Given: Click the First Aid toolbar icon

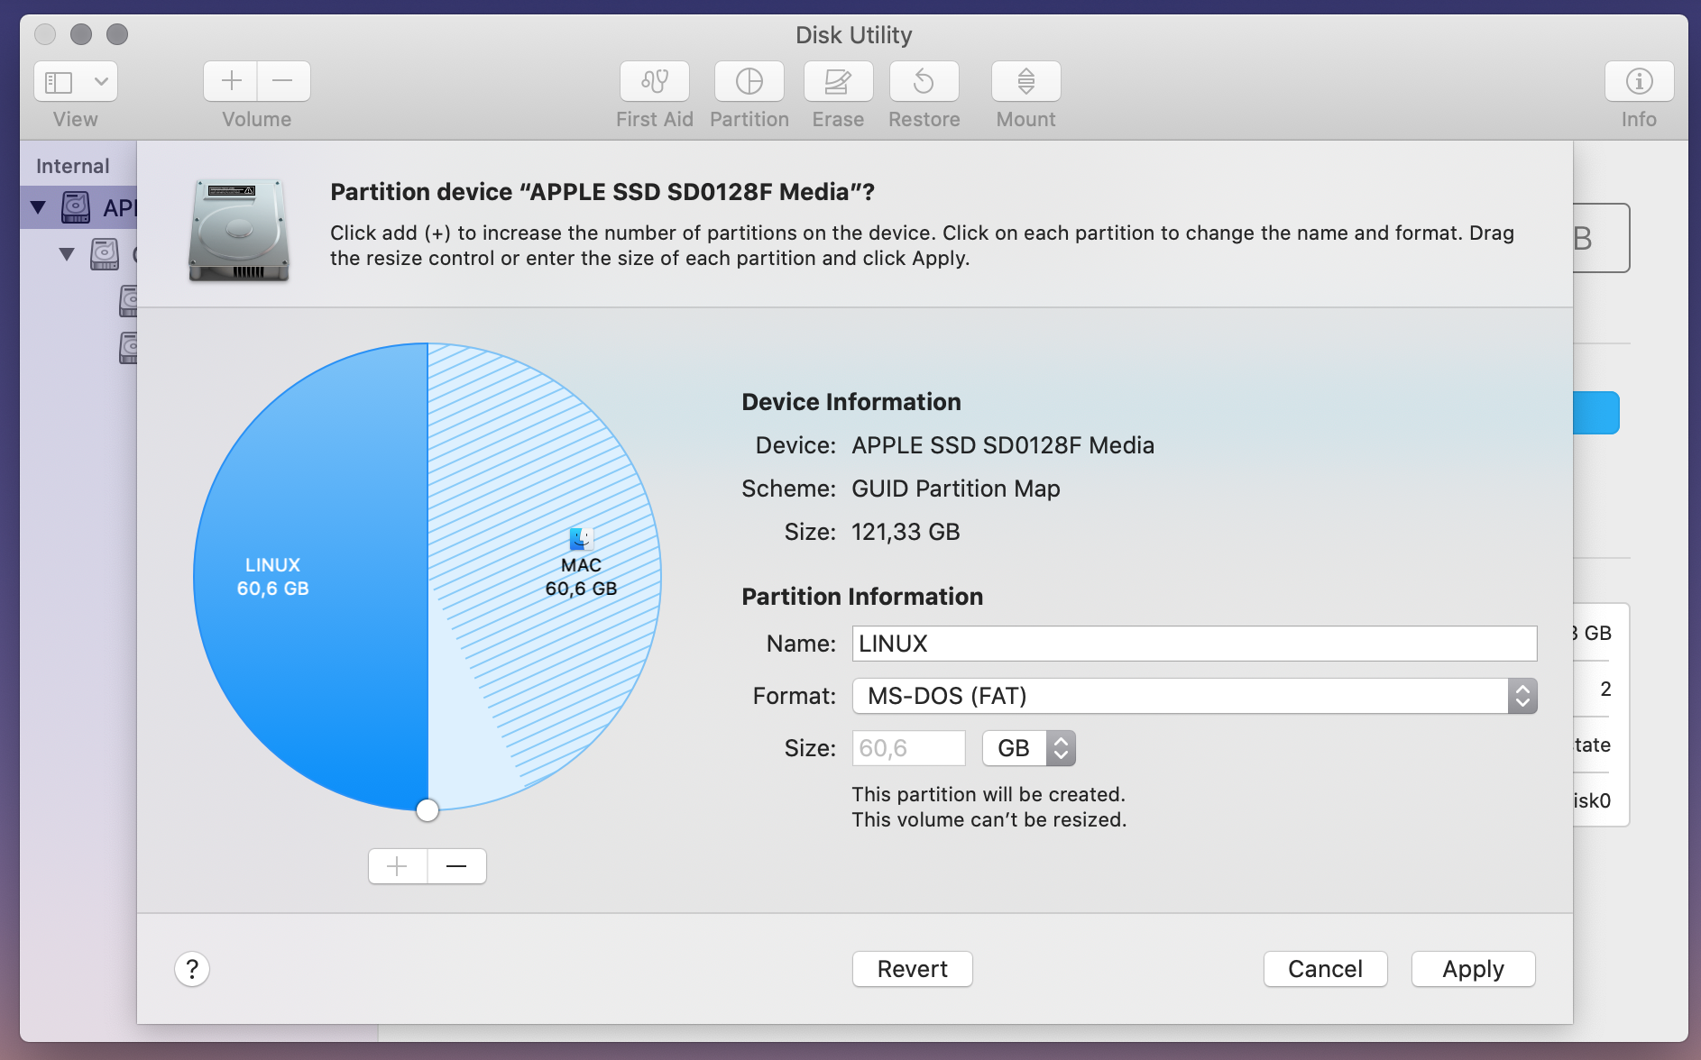Looking at the screenshot, I should coord(655,82).
